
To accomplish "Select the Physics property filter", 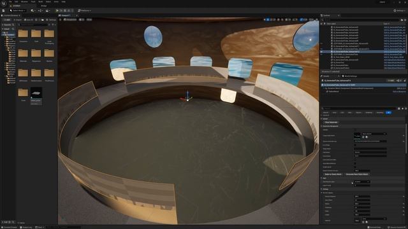I will (x=358, y=113).
